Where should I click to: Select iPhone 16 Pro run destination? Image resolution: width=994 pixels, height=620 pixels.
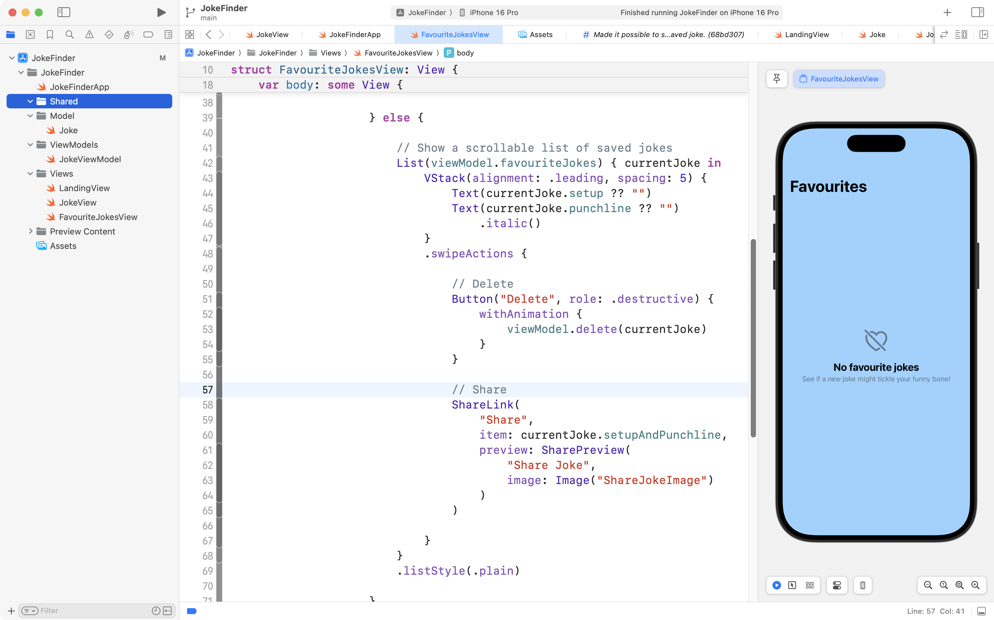pyautogui.click(x=494, y=12)
